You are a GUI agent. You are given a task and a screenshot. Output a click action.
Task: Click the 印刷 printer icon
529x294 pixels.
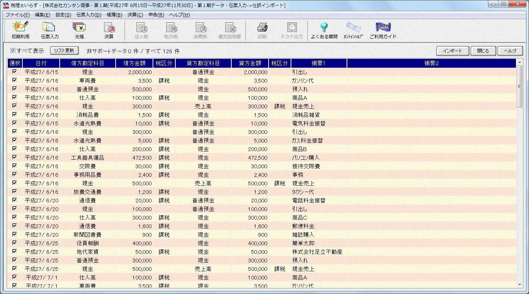tap(262, 30)
